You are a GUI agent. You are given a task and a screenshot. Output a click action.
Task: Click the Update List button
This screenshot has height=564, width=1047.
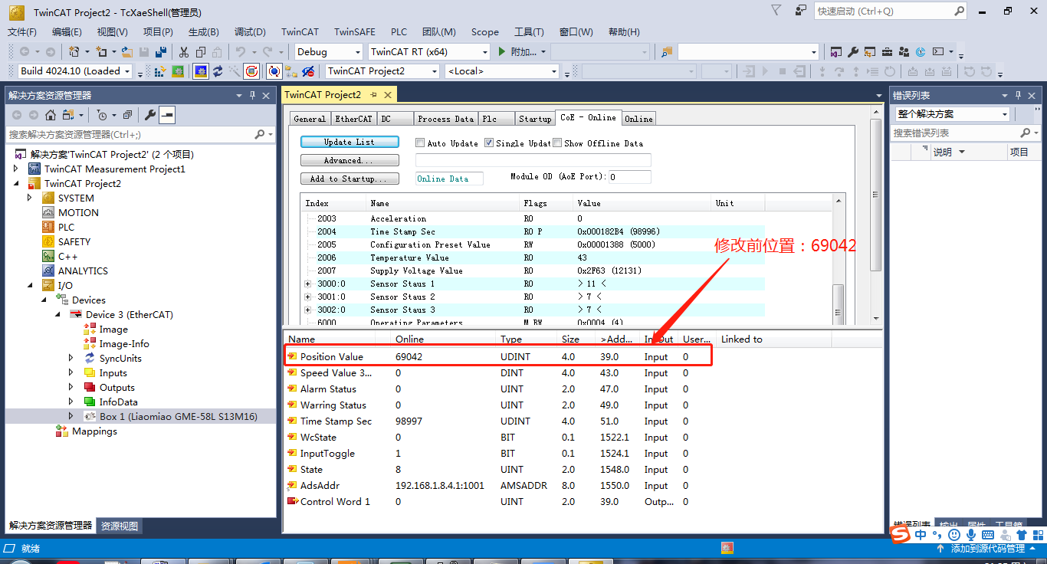(x=350, y=142)
